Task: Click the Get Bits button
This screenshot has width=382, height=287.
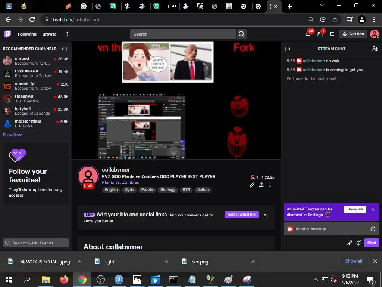Action: tap(353, 34)
